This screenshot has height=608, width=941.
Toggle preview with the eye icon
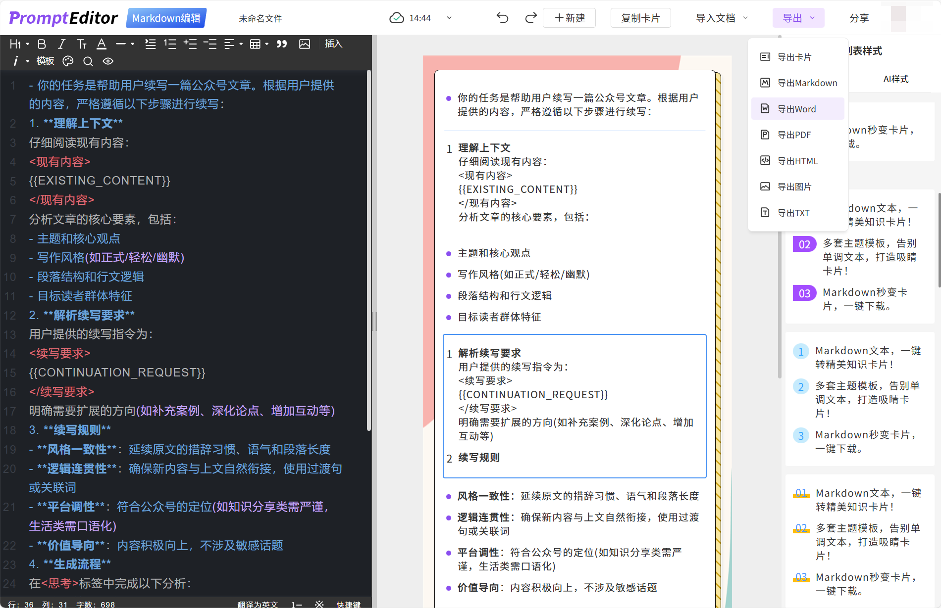pyautogui.click(x=108, y=61)
